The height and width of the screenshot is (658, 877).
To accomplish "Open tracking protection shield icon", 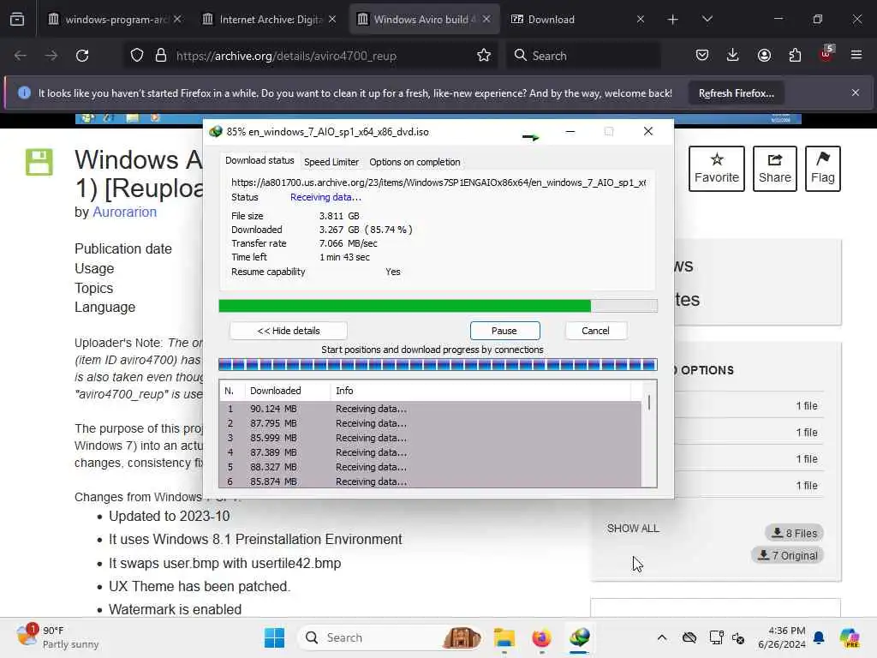I will click(137, 56).
